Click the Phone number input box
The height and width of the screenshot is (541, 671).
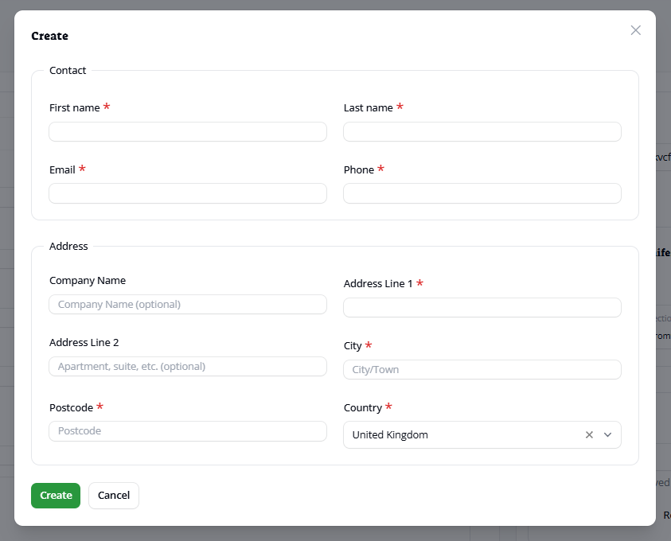(x=482, y=193)
